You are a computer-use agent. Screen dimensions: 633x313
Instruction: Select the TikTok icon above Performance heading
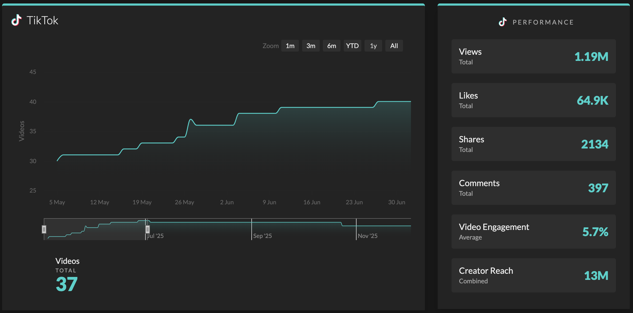(503, 22)
